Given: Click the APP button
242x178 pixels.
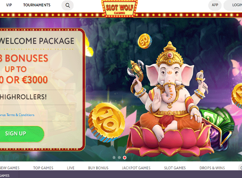Looking at the screenshot, I should pyautogui.click(x=215, y=5).
